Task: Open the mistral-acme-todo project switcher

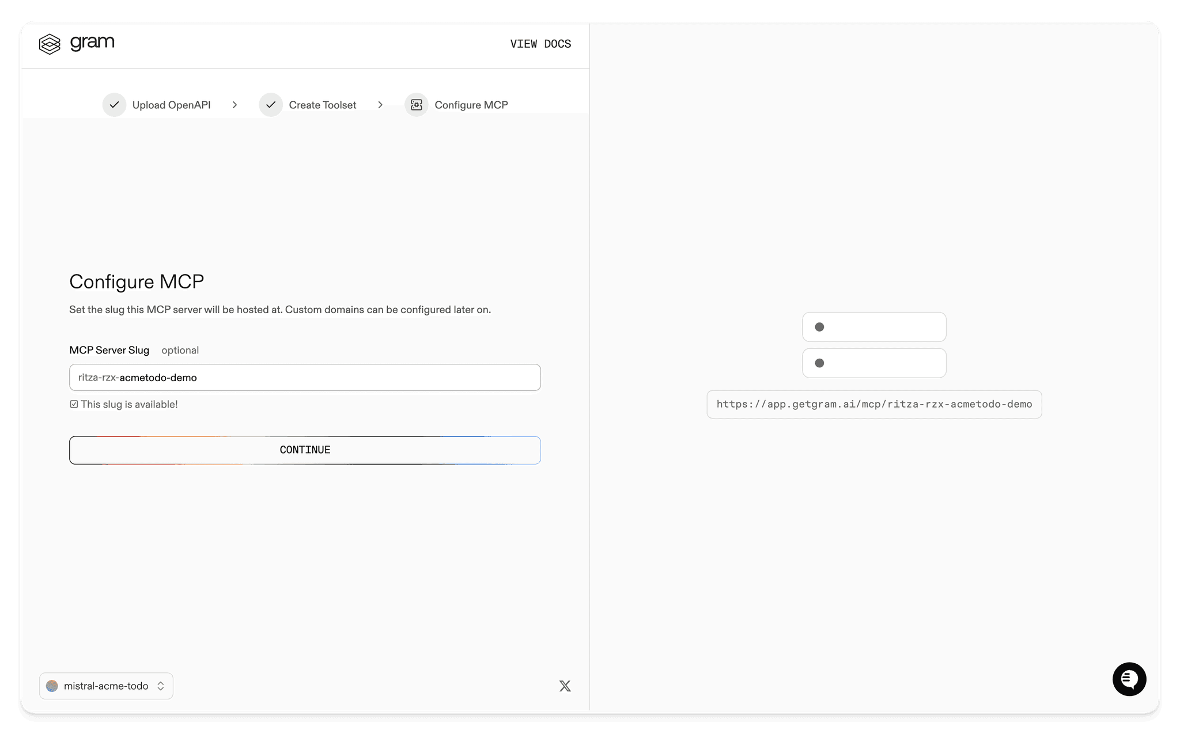Action: pyautogui.click(x=106, y=686)
